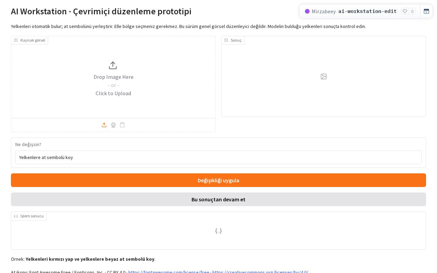The image size is (437, 273).
Task: Click the Drop Image Here upload area
Action: 113,77
